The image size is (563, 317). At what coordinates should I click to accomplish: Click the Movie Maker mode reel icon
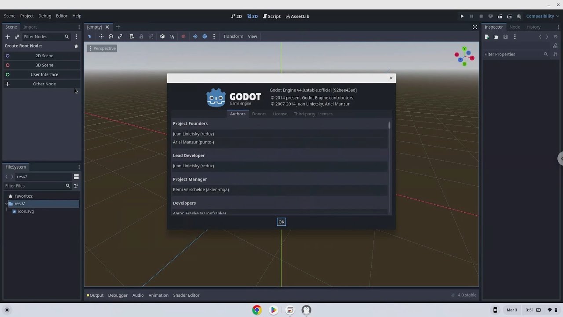pyautogui.click(x=519, y=16)
